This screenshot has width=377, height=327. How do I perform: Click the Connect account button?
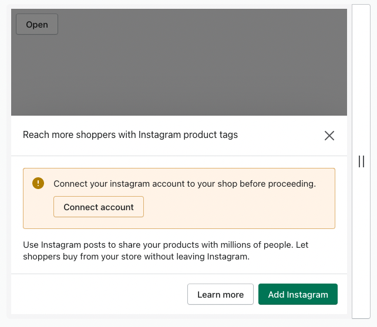tap(99, 207)
